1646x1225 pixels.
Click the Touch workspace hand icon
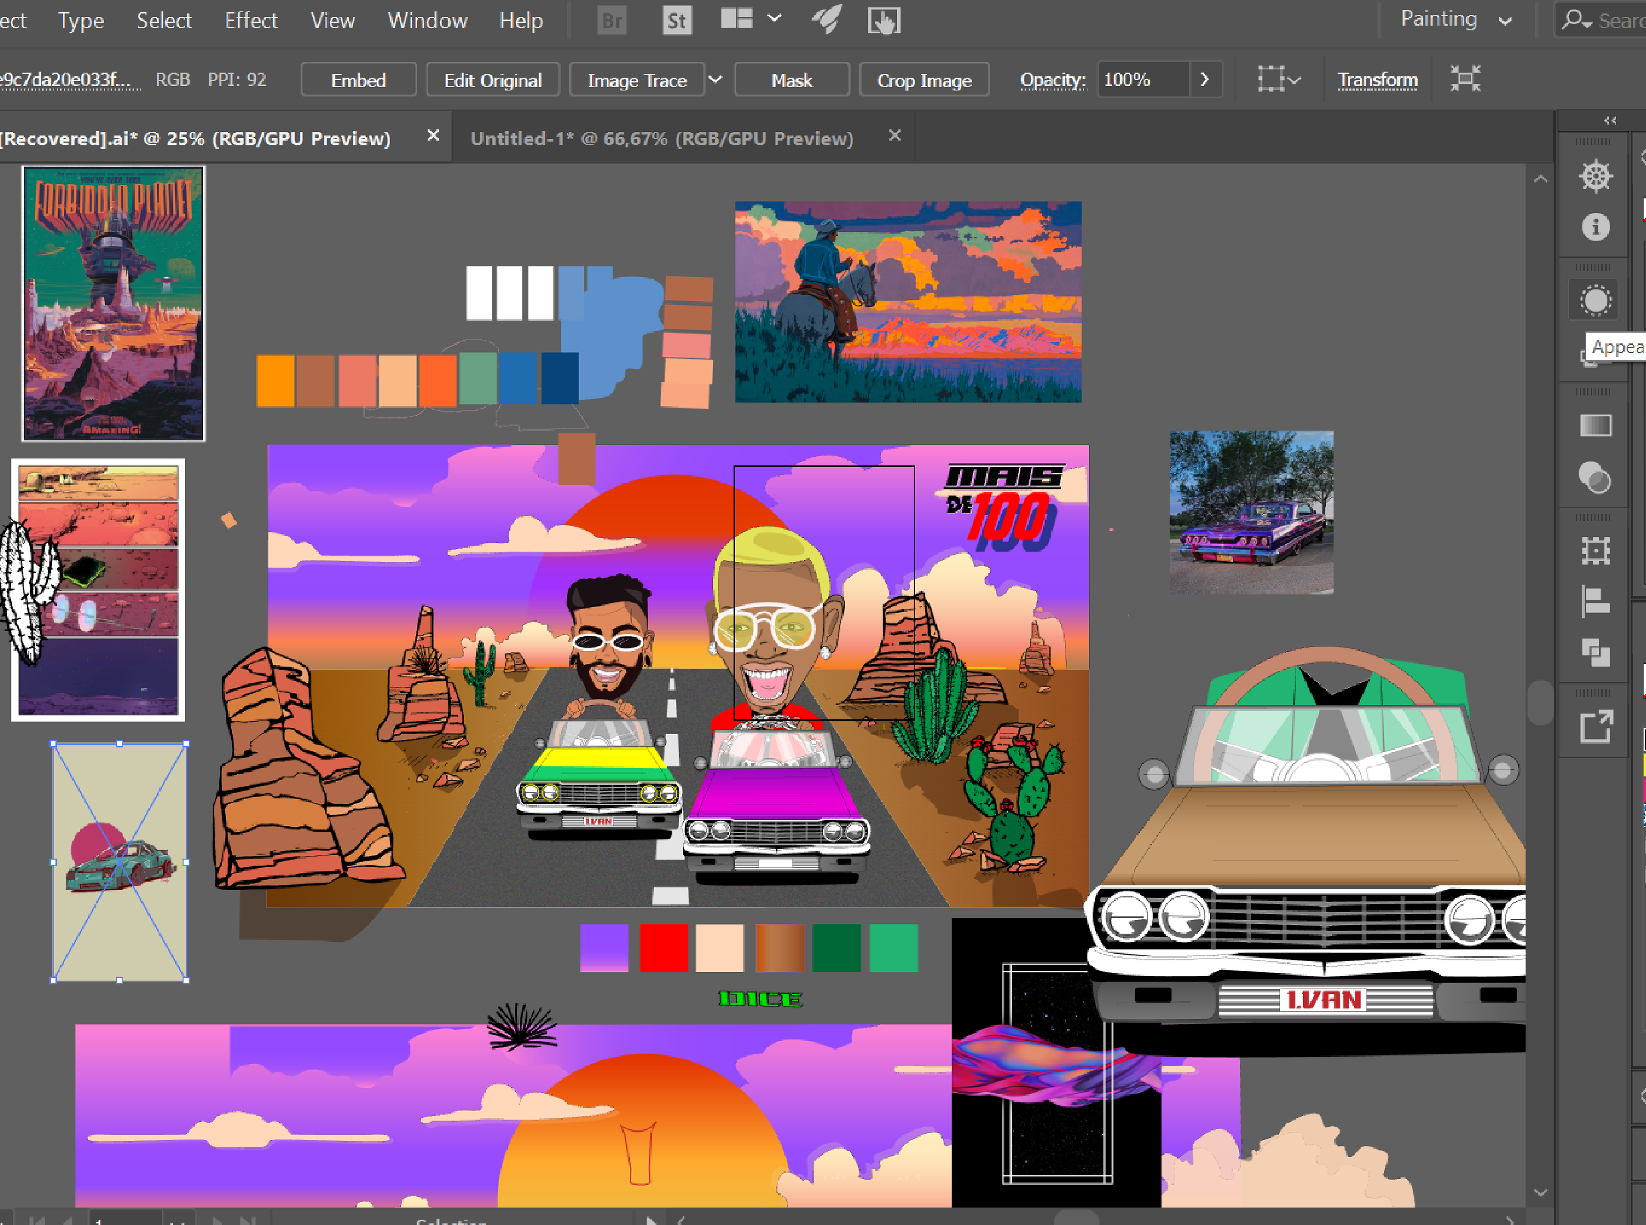click(x=883, y=20)
